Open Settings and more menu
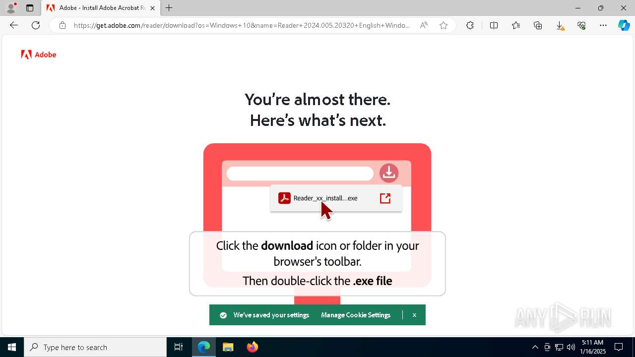This screenshot has width=635, height=357. coord(603,25)
